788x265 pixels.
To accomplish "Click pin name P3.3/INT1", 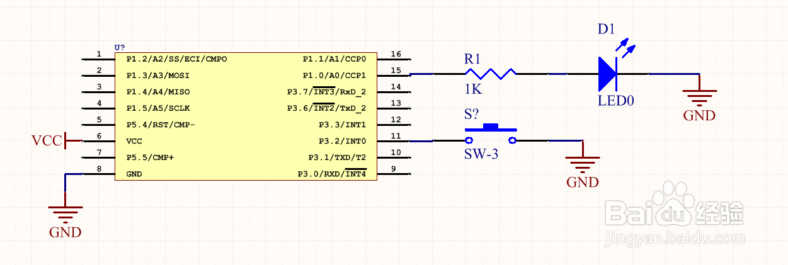I will (x=343, y=124).
